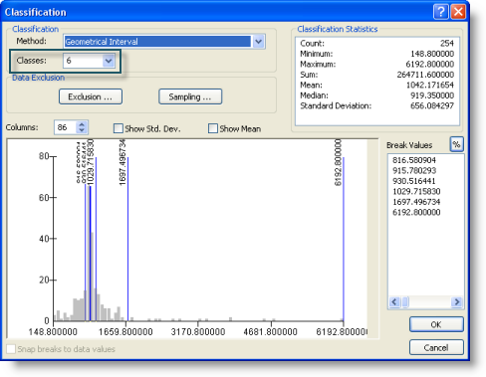Image resolution: width=486 pixels, height=377 pixels.
Task: Click the Count value 254
Action: [x=447, y=44]
